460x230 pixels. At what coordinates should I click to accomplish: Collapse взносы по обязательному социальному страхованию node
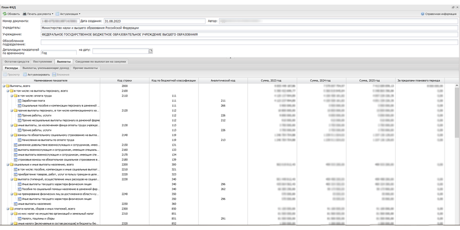[12, 135]
